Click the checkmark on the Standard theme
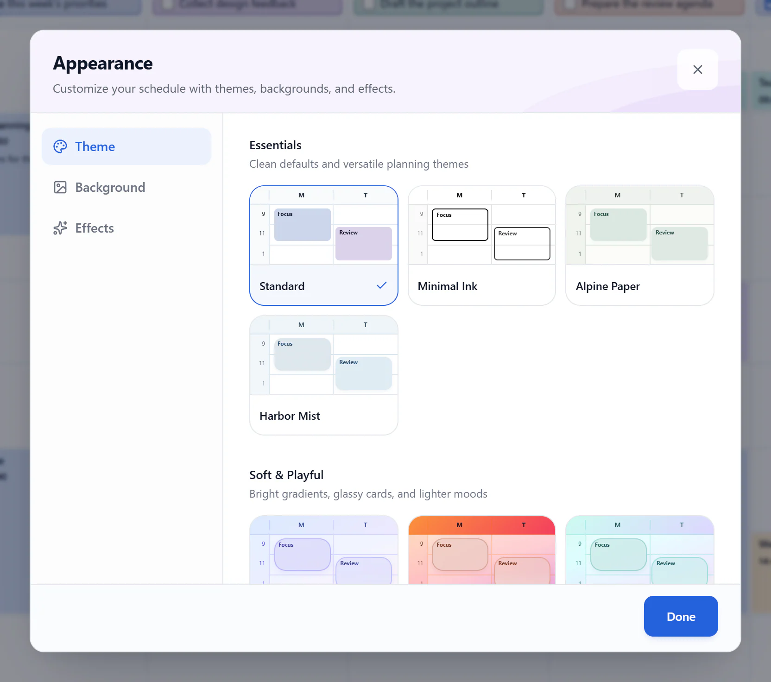Screen dimensions: 771x682 pyautogui.click(x=382, y=286)
